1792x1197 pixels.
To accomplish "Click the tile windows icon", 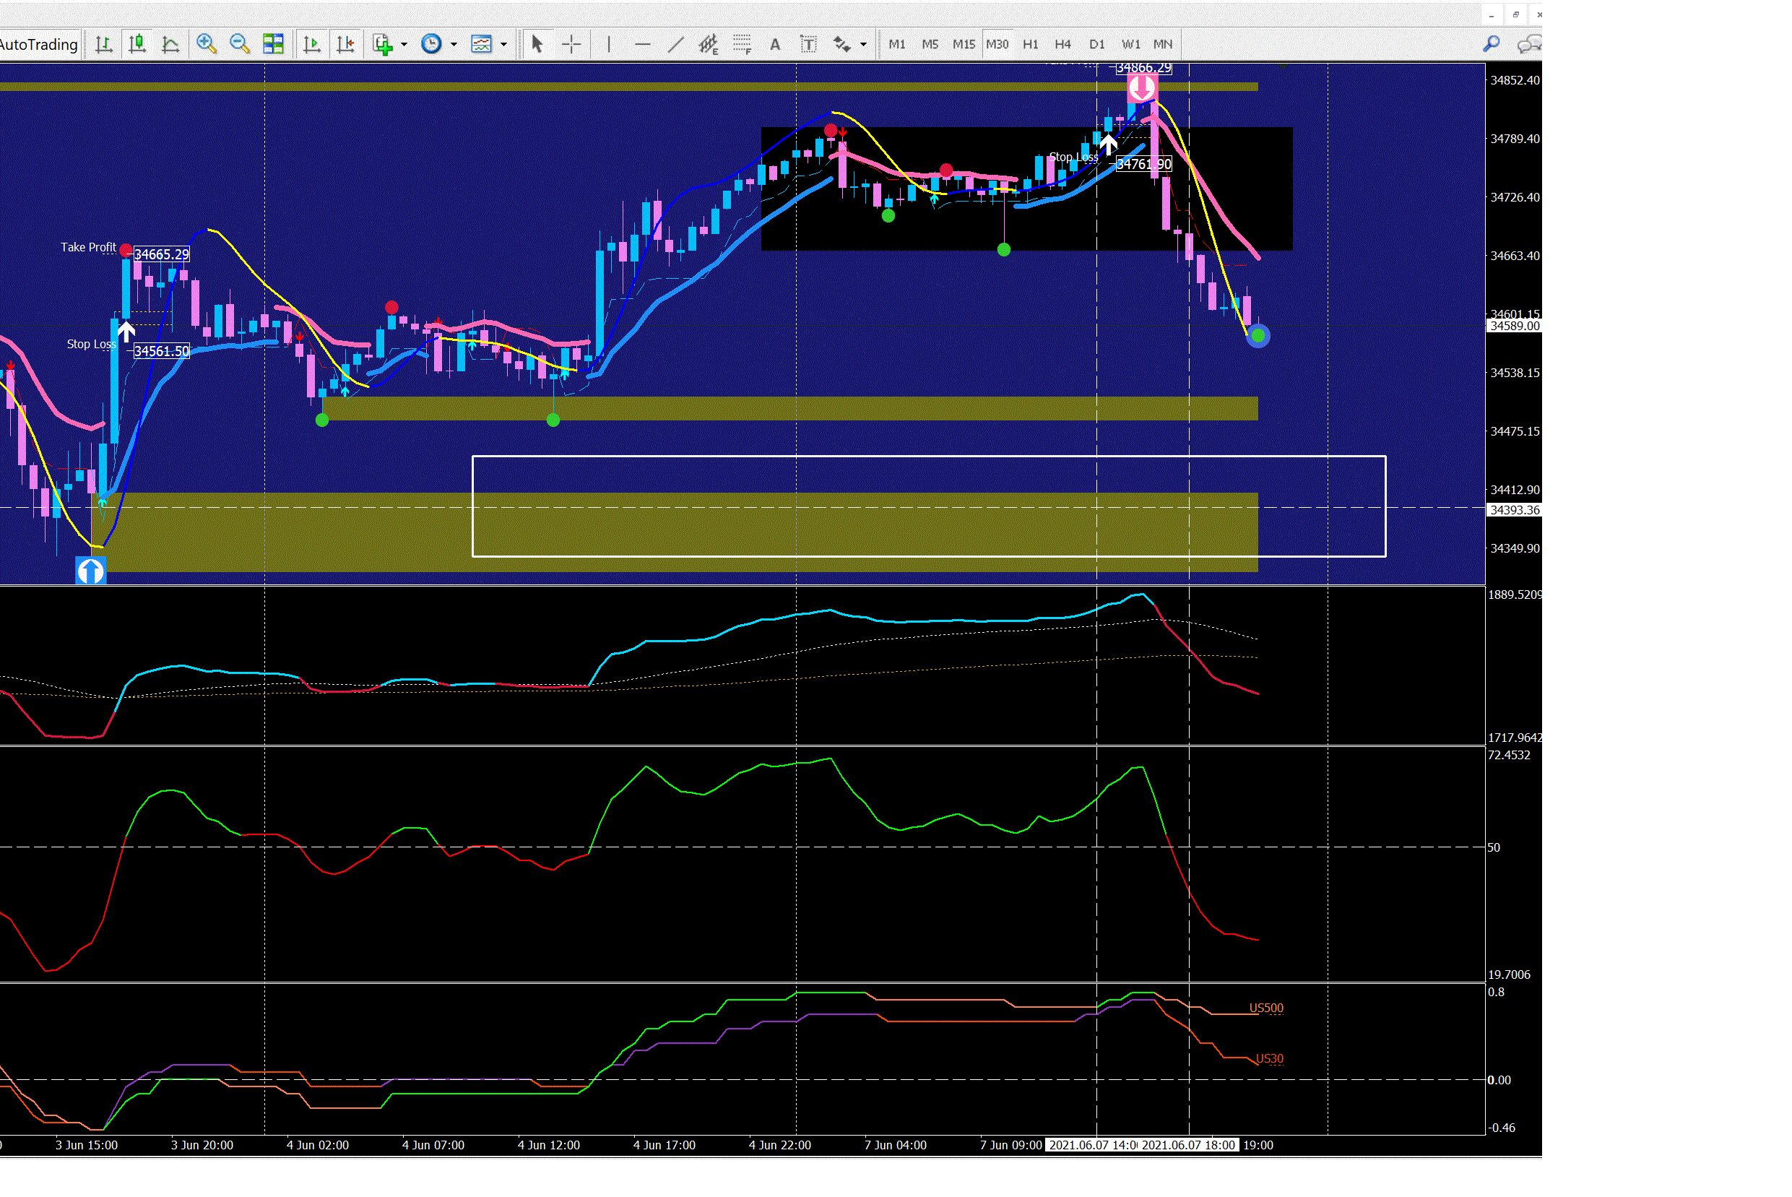I will pos(273,44).
